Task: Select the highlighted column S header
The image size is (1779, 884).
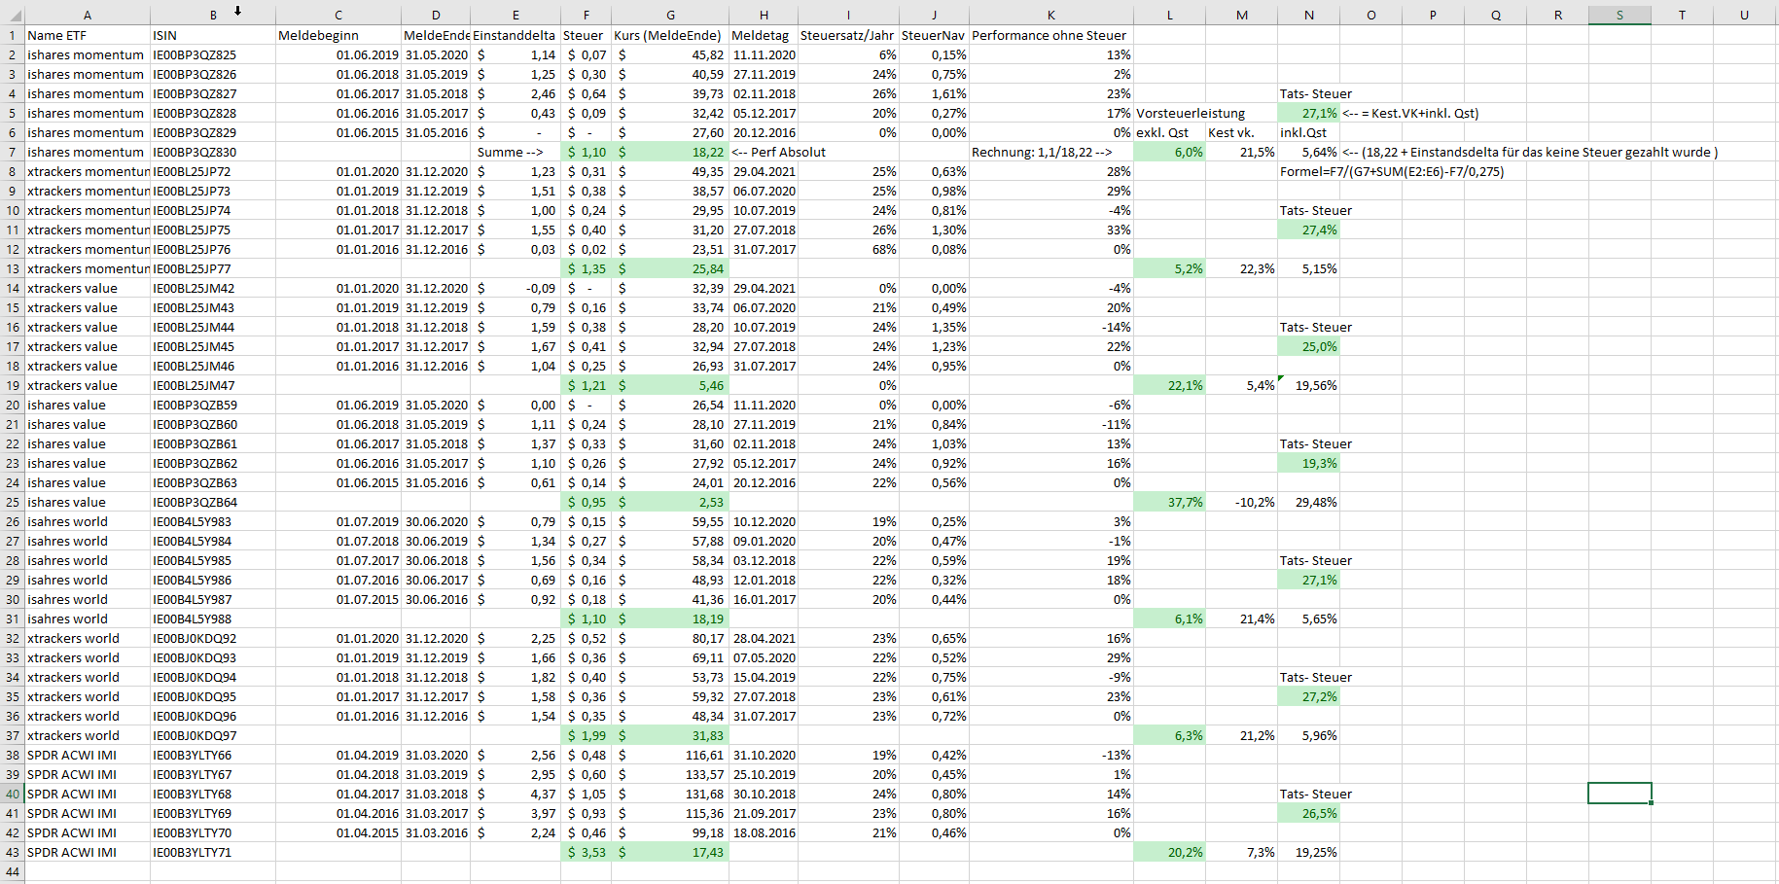Action: pyautogui.click(x=1619, y=15)
